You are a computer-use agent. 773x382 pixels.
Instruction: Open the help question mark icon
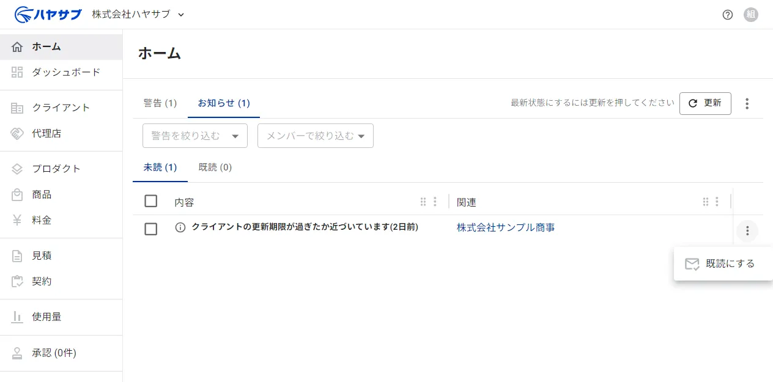728,15
